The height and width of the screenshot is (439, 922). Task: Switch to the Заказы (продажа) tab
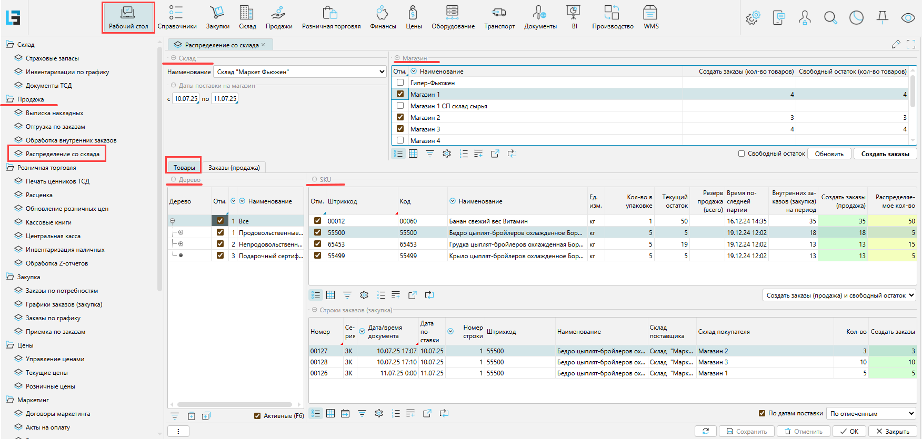tap(234, 168)
